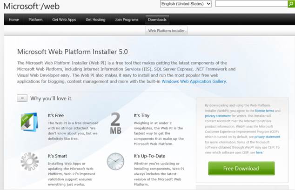Click the silver gear It's Smart icon
The width and height of the screenshot is (295, 190).
pos(29,162)
